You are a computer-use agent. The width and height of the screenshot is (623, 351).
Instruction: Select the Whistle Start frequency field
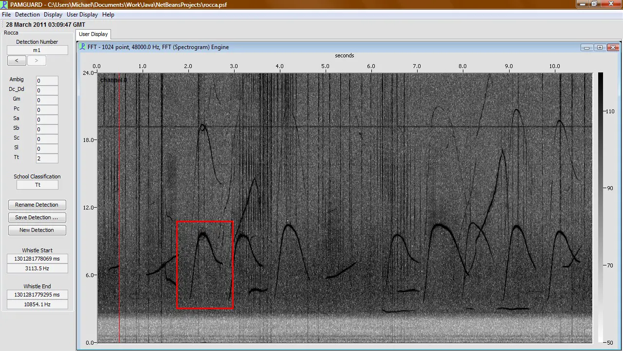tap(37, 268)
